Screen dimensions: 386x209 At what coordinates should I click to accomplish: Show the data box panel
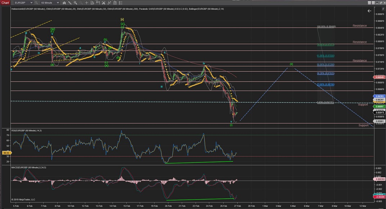[x=92, y=3]
